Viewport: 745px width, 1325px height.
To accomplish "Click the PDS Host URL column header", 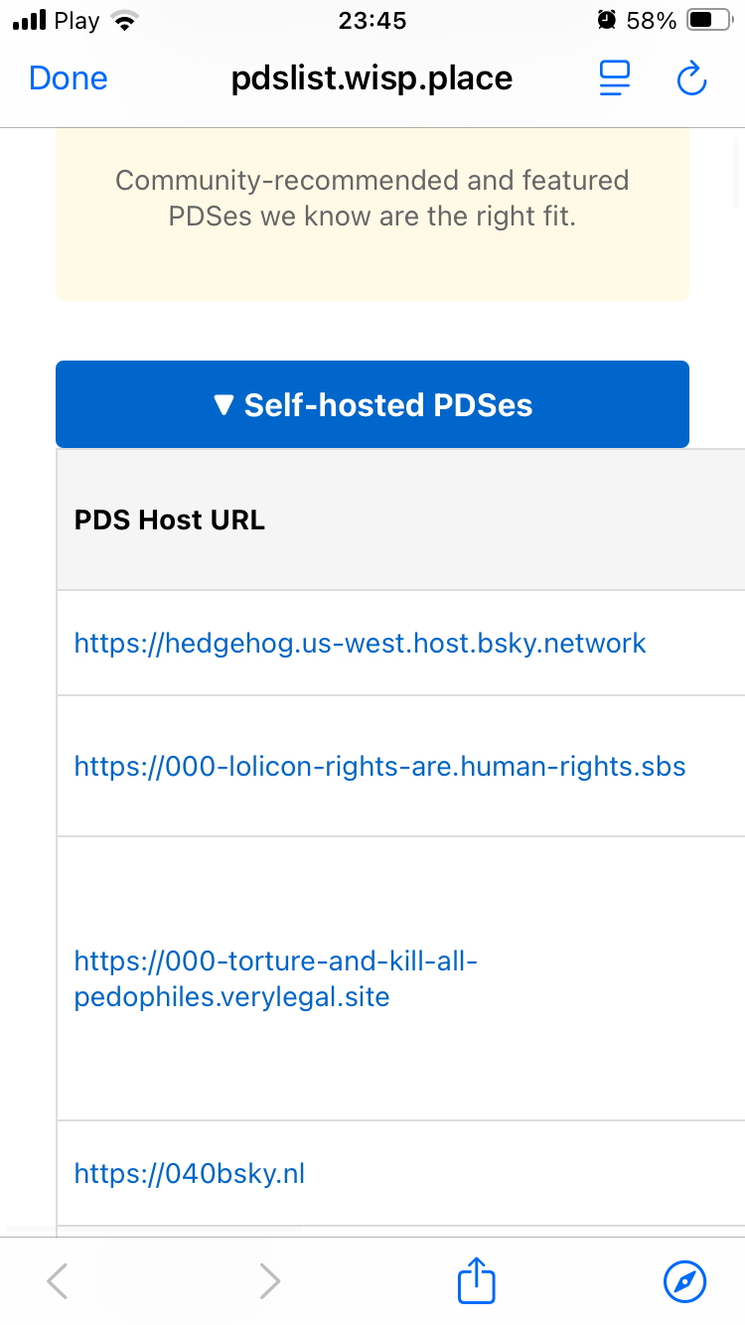I will coord(170,519).
